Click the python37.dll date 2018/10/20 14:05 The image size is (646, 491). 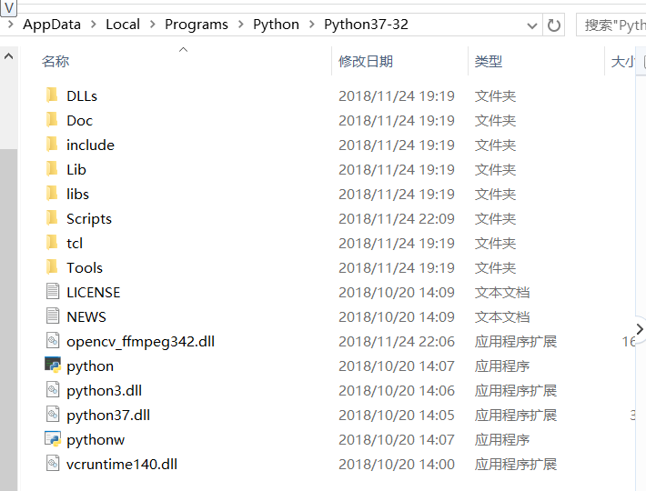(x=397, y=415)
